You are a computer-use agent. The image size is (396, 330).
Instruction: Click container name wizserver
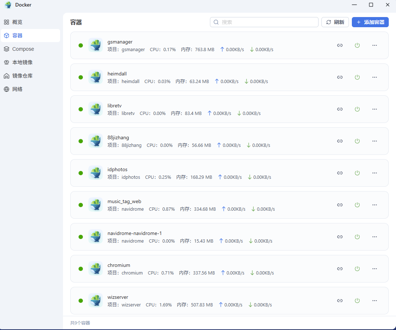pos(118,297)
